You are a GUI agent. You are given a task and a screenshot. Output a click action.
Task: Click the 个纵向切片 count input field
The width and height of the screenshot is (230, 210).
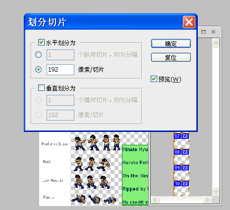(60, 55)
